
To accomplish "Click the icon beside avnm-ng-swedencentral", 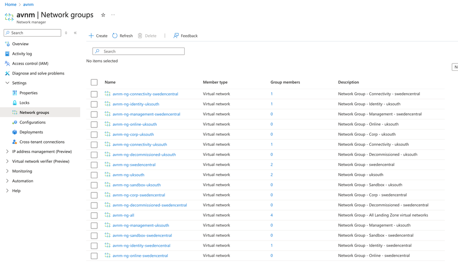I will coord(107,165).
